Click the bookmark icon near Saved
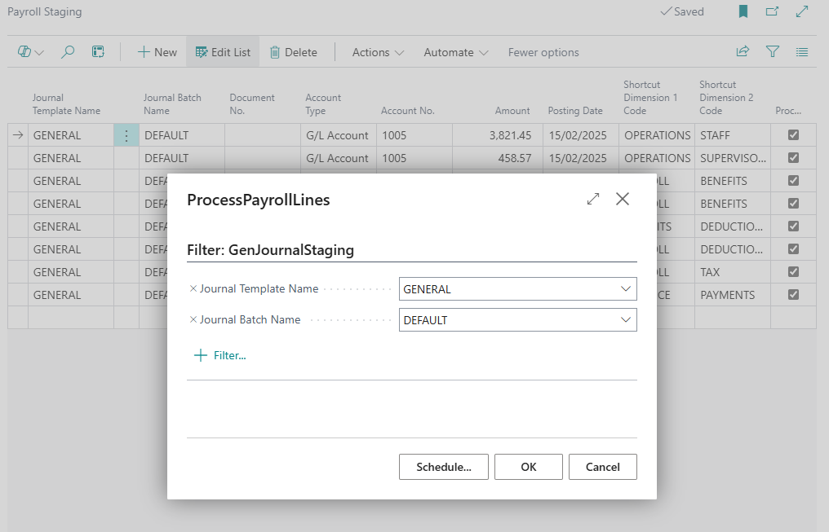 click(x=743, y=11)
